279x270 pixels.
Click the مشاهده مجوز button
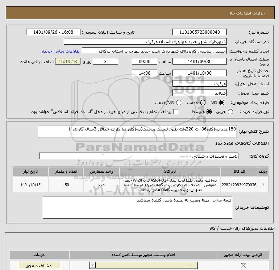coord(39,266)
